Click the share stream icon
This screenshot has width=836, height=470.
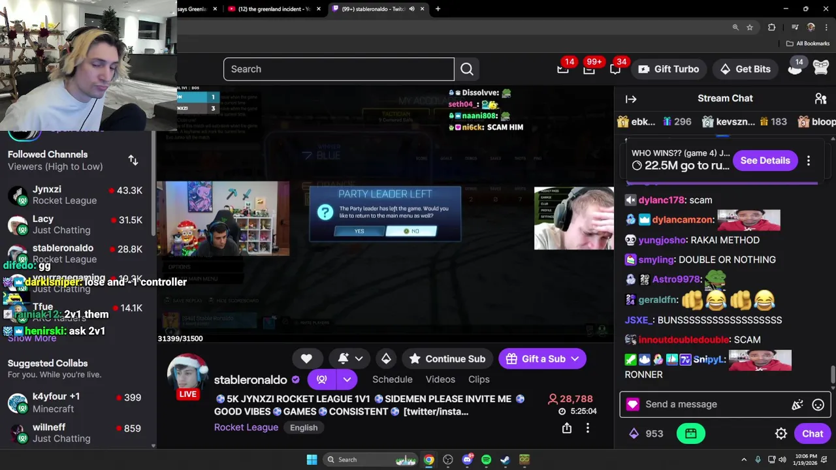[567, 428]
